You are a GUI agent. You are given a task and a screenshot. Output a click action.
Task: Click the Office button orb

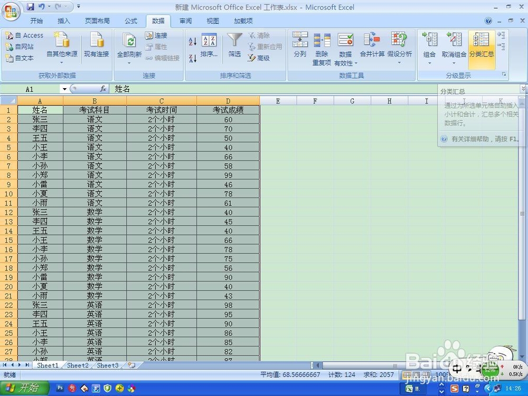[11, 12]
